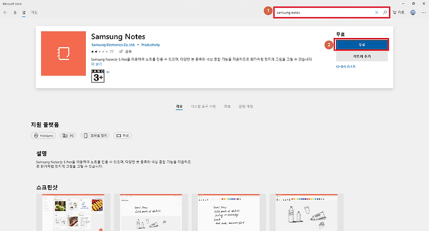Open the three-dot more menu
The image size is (429, 231).
point(424,12)
